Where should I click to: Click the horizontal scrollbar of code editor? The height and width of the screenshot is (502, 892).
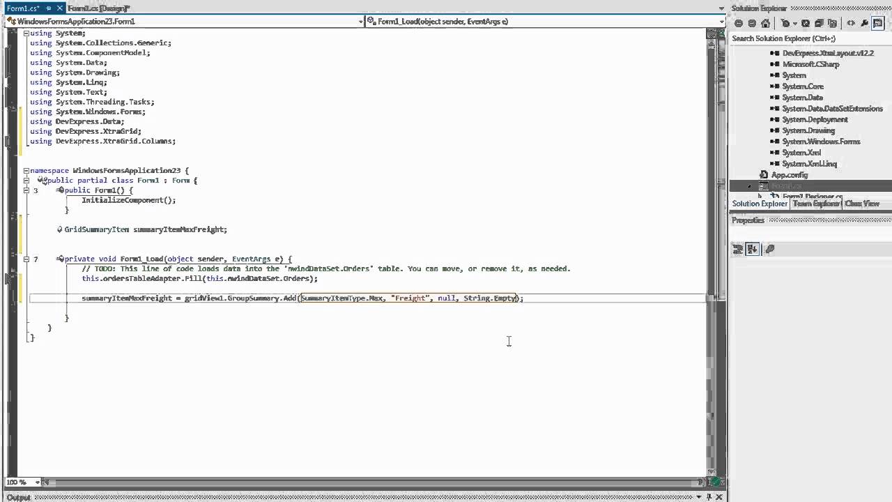click(x=374, y=482)
